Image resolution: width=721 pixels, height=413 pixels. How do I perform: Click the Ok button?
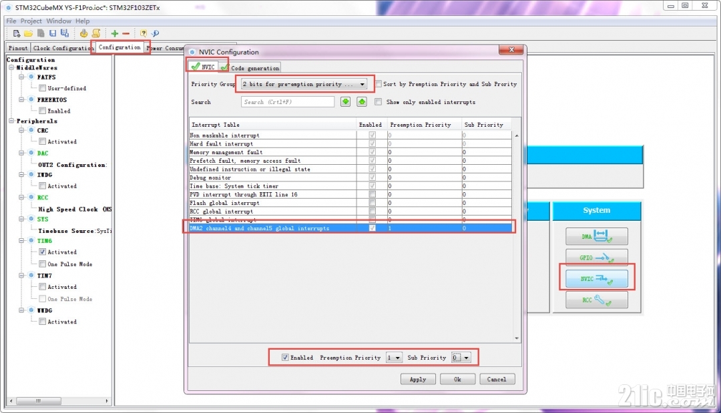pyautogui.click(x=457, y=380)
